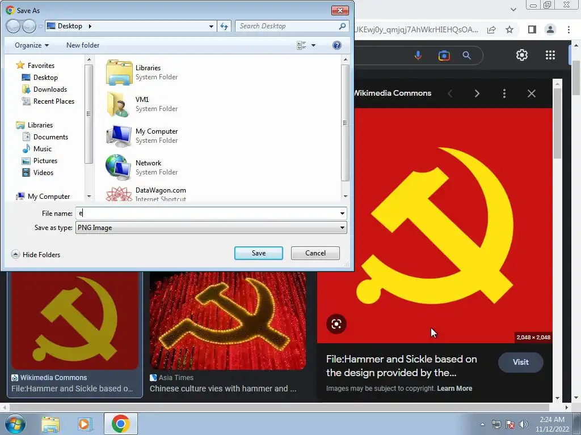This screenshot has width=581, height=435.
Task: Select Documents library in navigation pane
Action: coord(45,137)
